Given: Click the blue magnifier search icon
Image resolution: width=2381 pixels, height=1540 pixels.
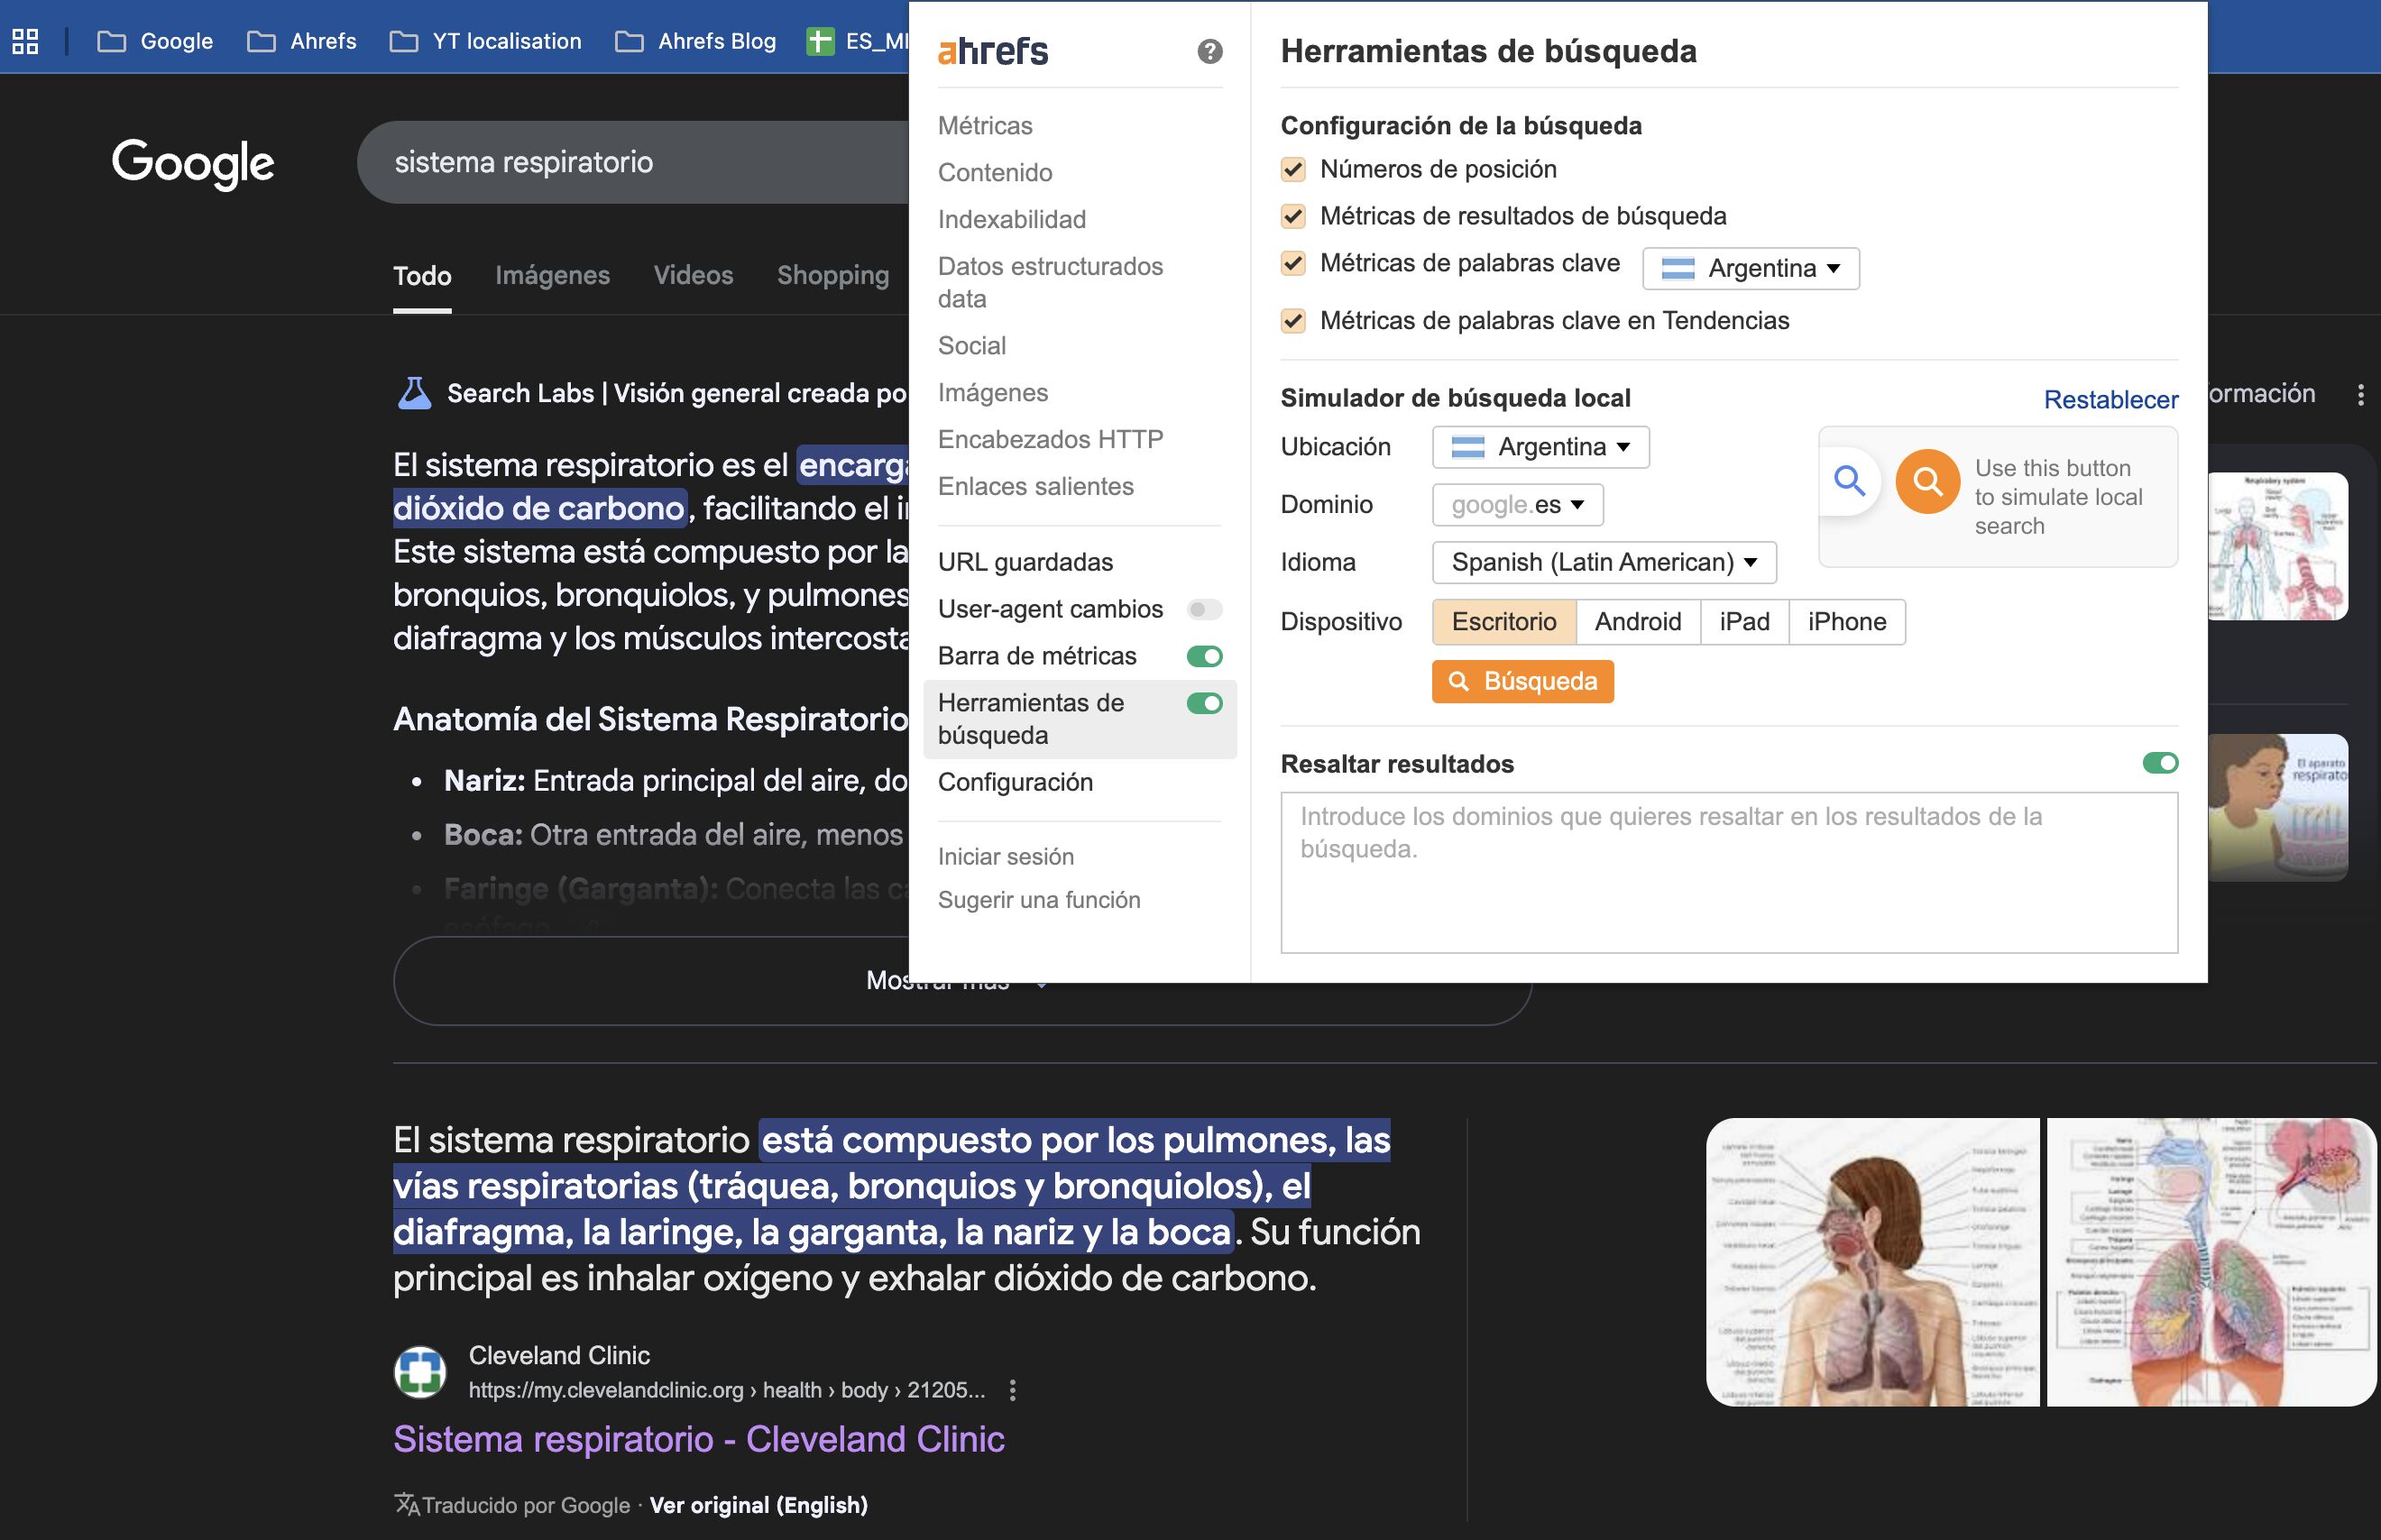Looking at the screenshot, I should (x=1849, y=481).
